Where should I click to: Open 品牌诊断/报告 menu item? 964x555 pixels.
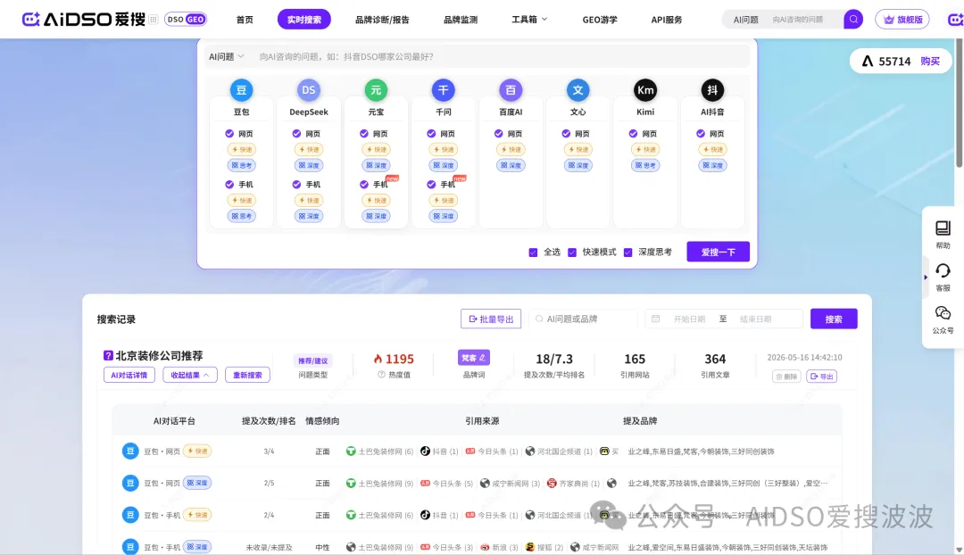coord(382,20)
